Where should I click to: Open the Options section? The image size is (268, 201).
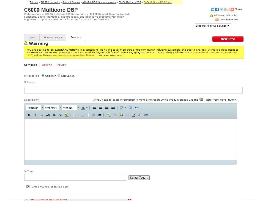click(x=47, y=65)
